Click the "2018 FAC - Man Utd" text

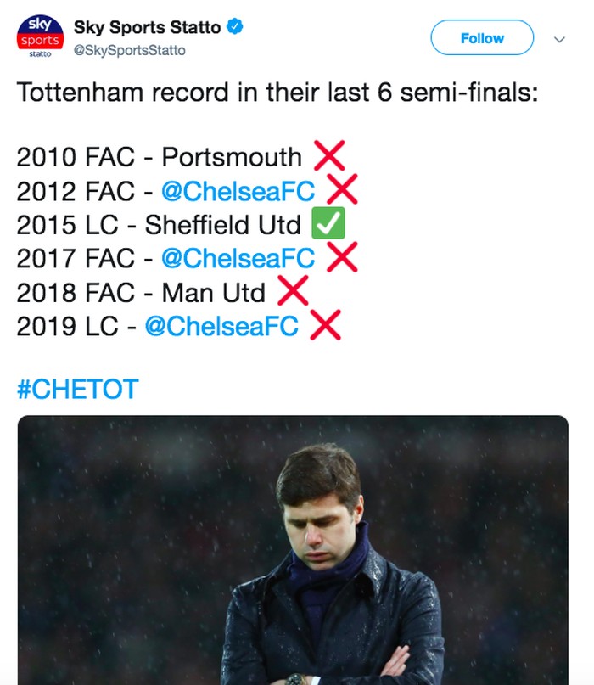pos(141,292)
